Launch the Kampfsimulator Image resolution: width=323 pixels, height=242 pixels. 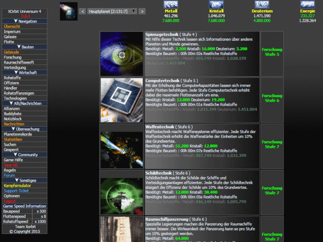[17, 186]
